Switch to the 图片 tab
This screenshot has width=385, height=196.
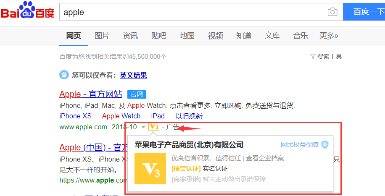click(102, 36)
